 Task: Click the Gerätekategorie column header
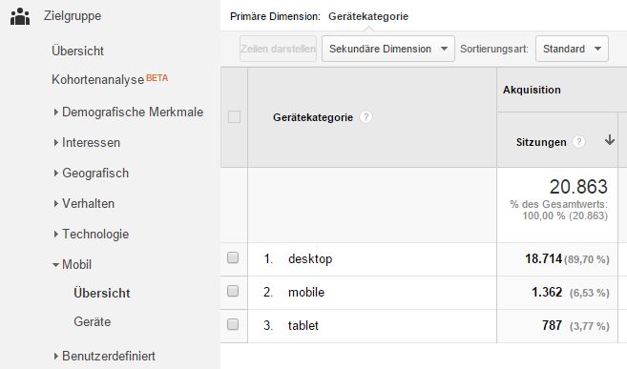click(313, 117)
